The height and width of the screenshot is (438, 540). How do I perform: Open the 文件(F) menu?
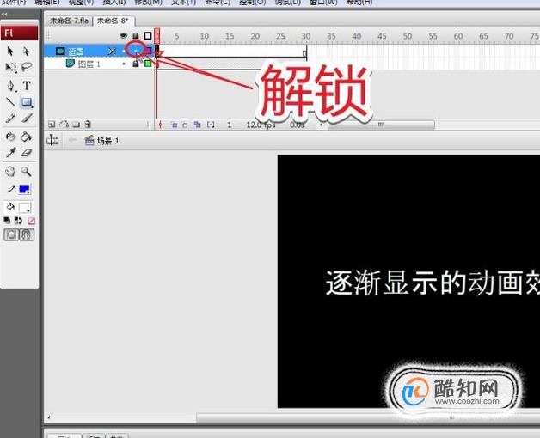tap(15, 3)
